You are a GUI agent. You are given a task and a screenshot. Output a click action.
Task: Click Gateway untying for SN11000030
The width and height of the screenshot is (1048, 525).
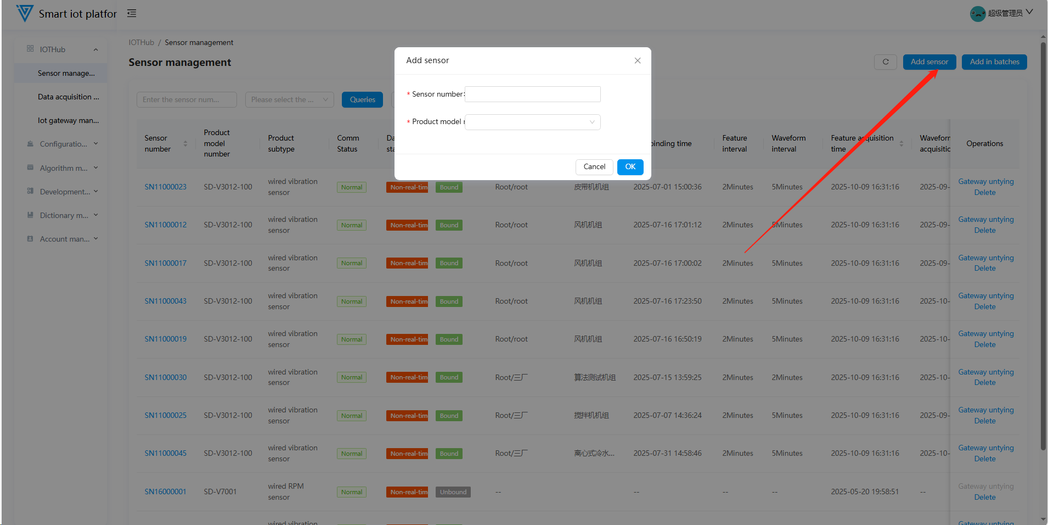click(985, 372)
